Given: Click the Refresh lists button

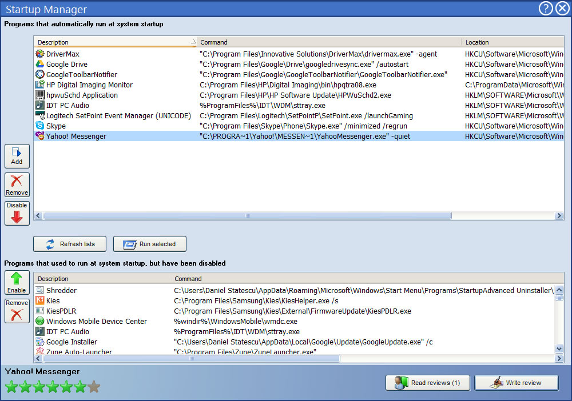Looking at the screenshot, I should pos(70,244).
